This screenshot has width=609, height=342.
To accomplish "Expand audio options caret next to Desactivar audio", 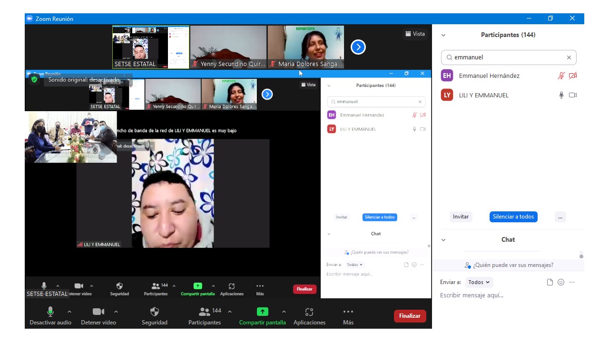I will (x=69, y=312).
